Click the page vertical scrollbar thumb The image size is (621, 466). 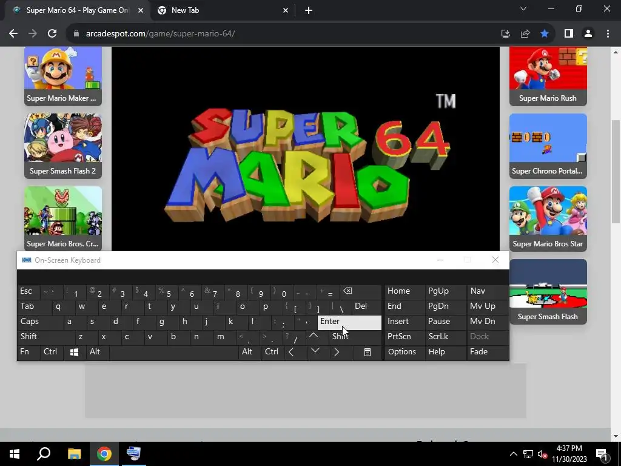click(616, 171)
